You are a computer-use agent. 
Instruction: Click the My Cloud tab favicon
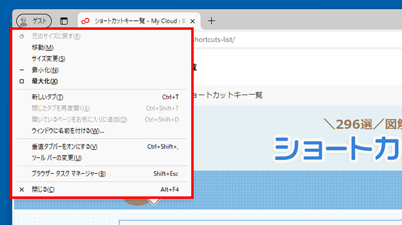pyautogui.click(x=85, y=21)
